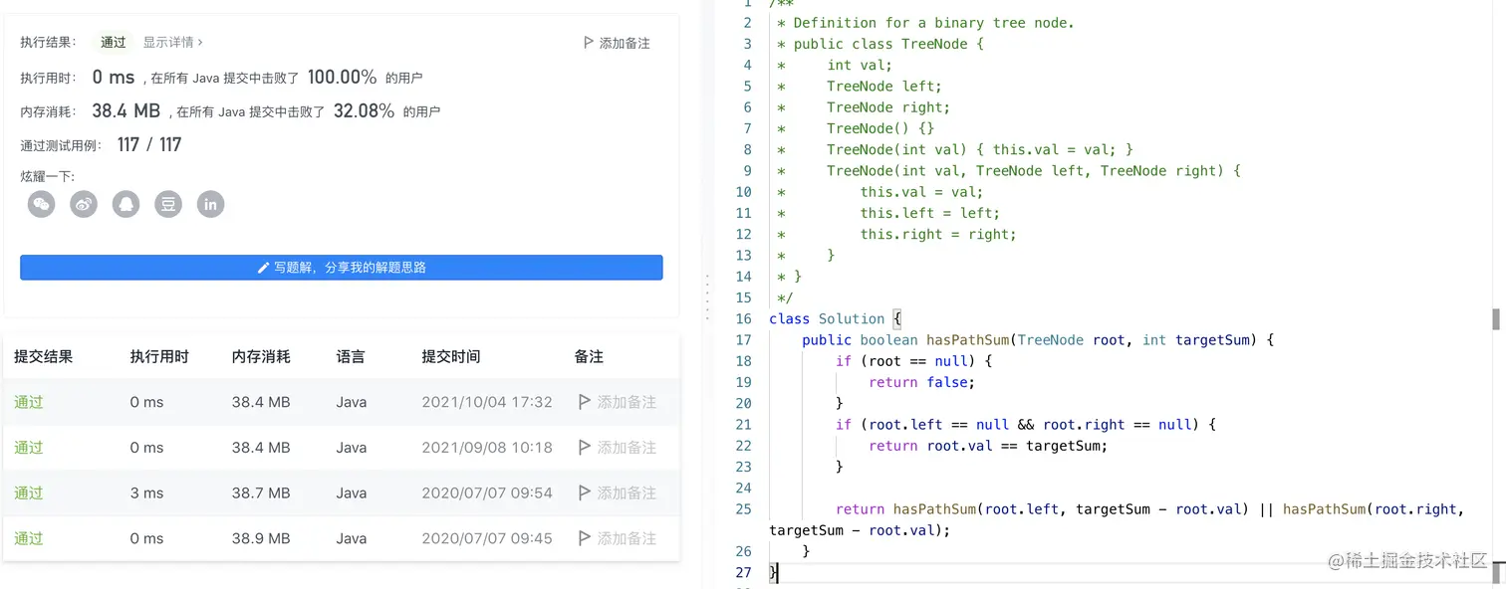Click note flag icon in 2021/10/04 17:32 row
Screen dimensions: 1506x589
coord(585,402)
